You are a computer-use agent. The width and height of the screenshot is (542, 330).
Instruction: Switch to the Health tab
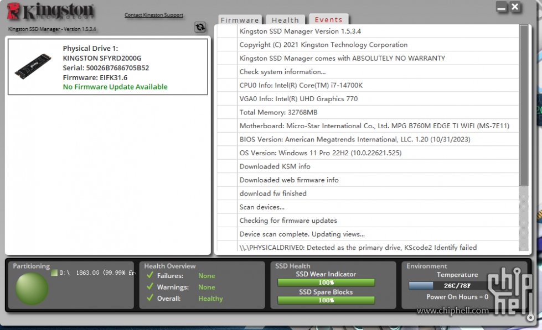tap(285, 20)
